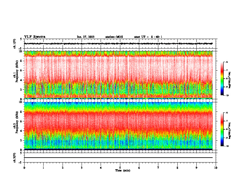243x188 pixels.
Task: Click the "3" tick on the time axis
Action: 82,168
